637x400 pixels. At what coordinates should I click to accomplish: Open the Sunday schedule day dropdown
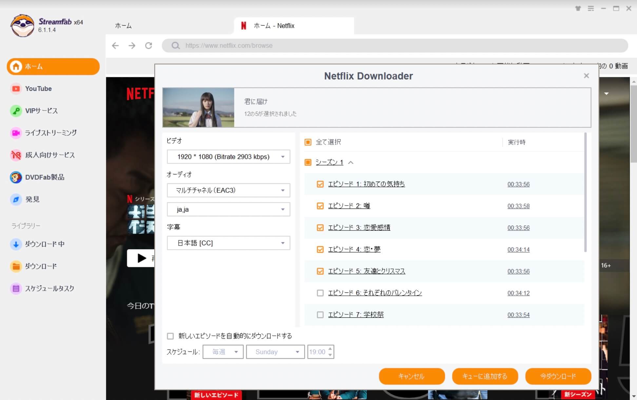[x=275, y=352]
